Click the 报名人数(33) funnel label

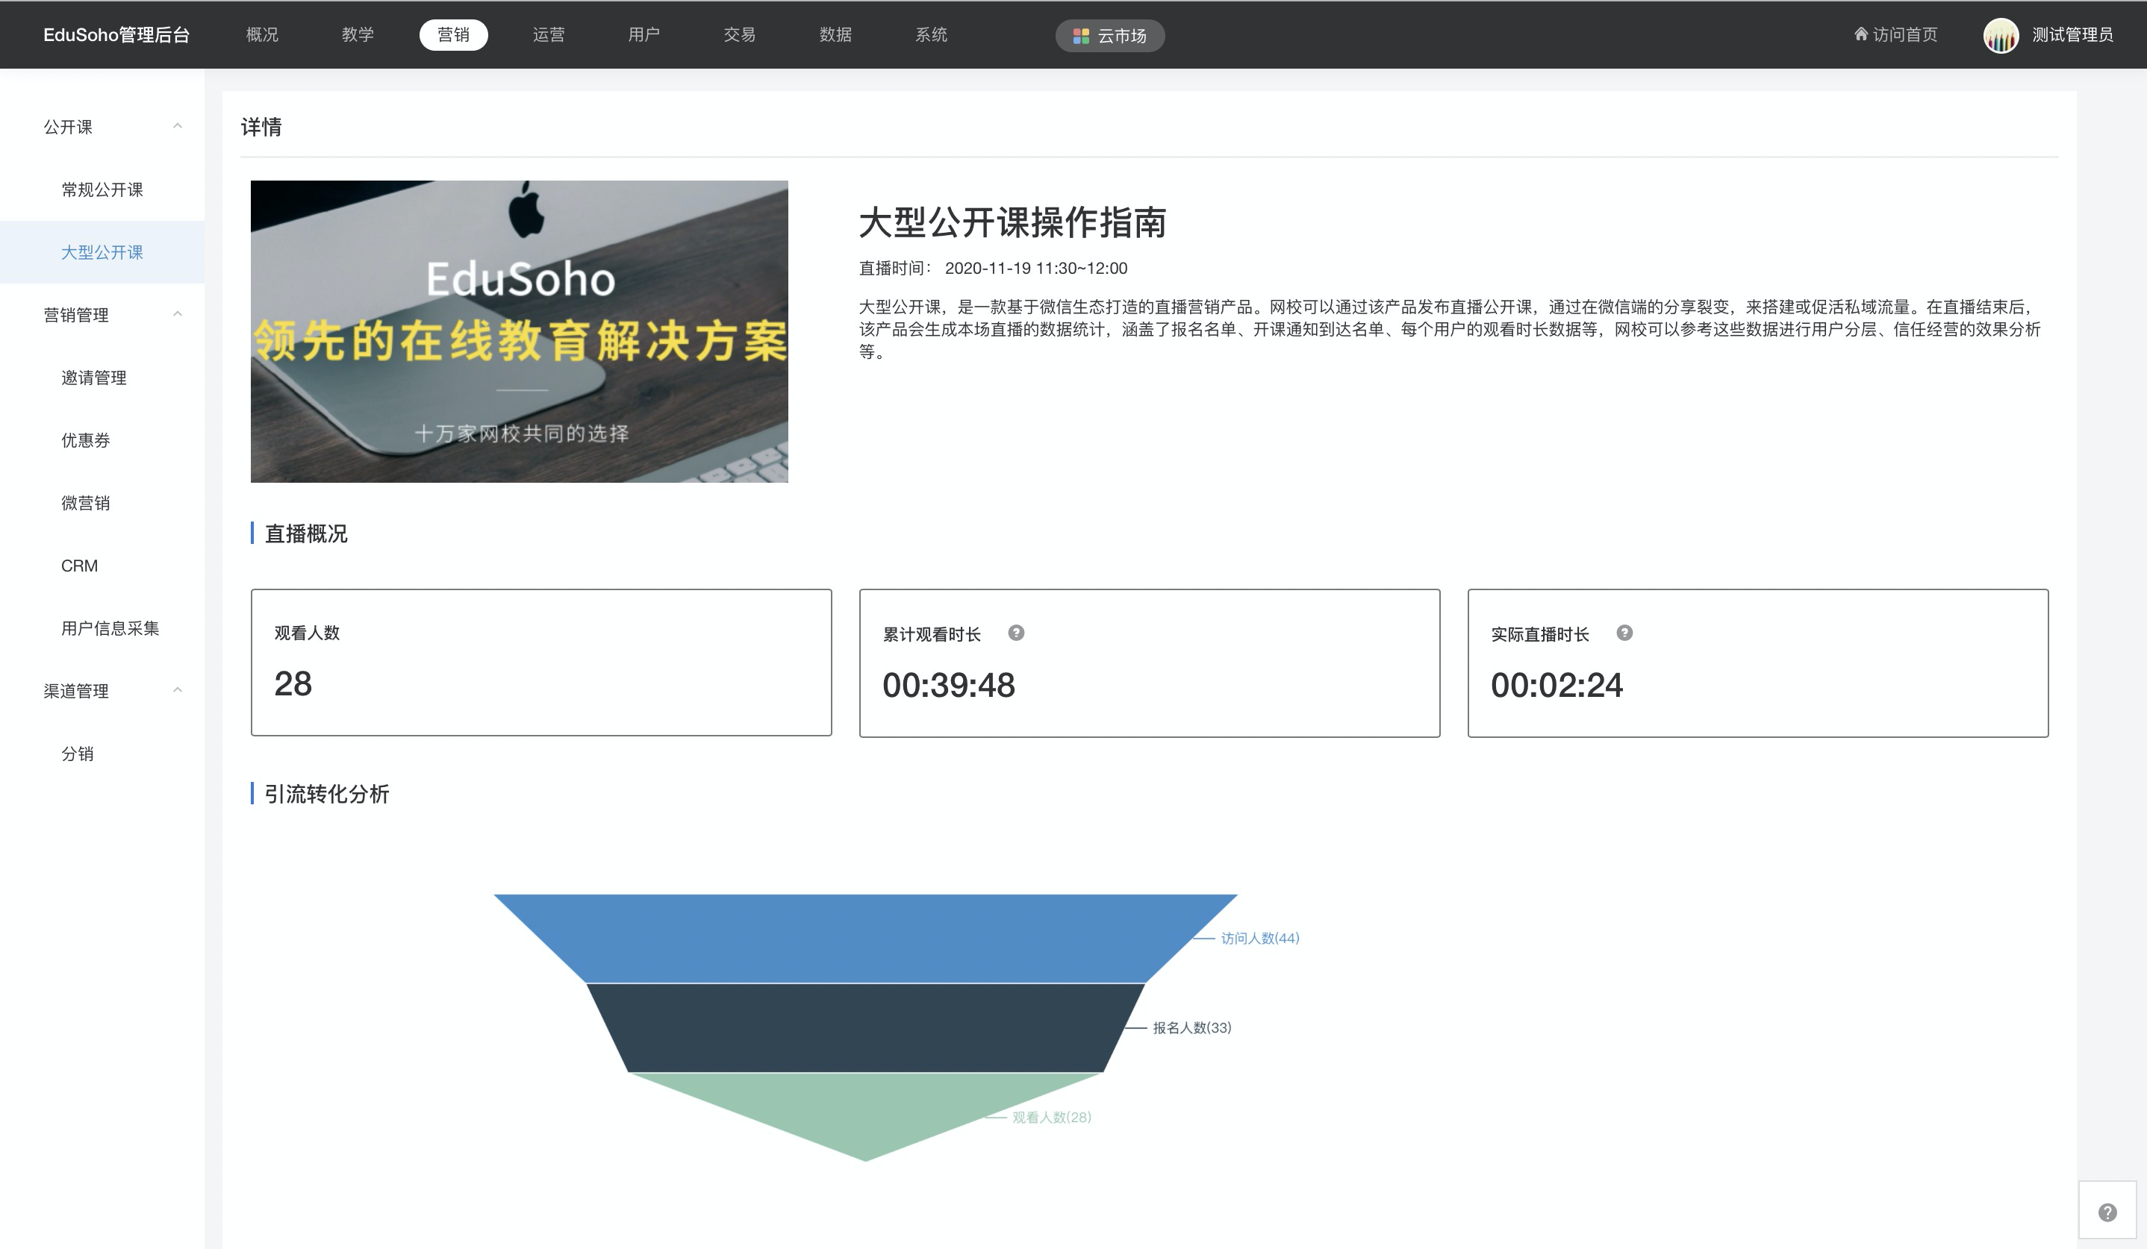[1192, 1027]
